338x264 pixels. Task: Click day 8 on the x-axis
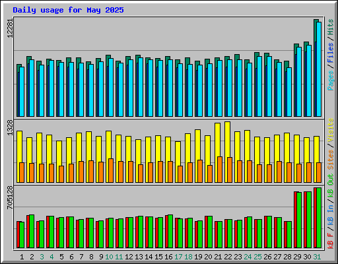91,257
